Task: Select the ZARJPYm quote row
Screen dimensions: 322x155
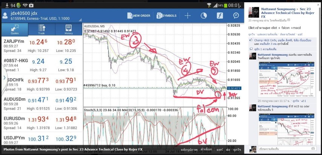Action: 42,46
